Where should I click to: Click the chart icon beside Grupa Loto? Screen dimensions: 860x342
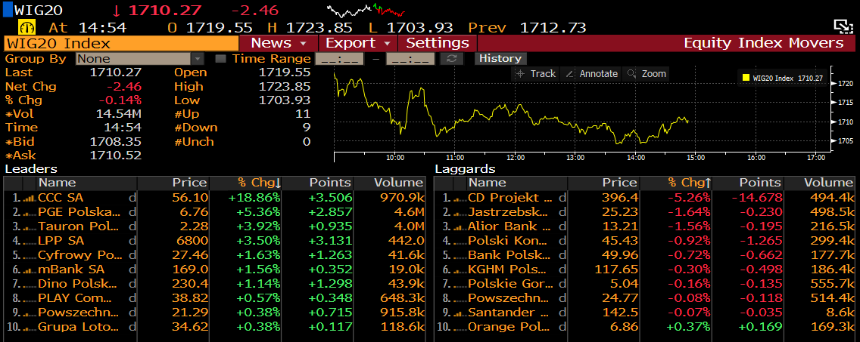(29, 327)
